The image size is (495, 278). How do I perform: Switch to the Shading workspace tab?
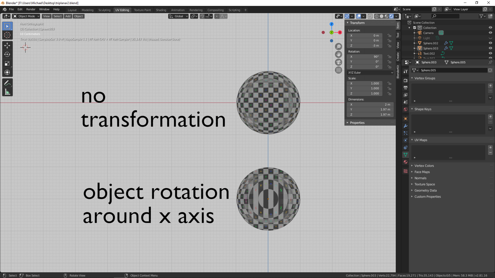pos(161,10)
